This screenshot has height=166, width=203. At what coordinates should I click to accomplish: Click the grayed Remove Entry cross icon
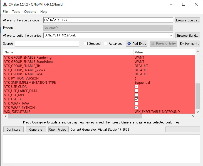click(x=153, y=44)
